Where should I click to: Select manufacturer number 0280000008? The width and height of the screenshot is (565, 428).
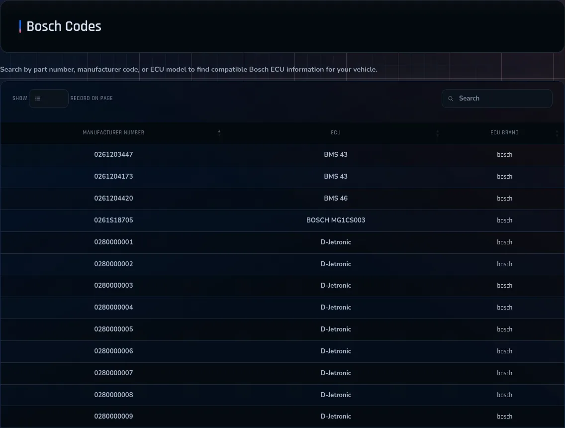click(113, 395)
